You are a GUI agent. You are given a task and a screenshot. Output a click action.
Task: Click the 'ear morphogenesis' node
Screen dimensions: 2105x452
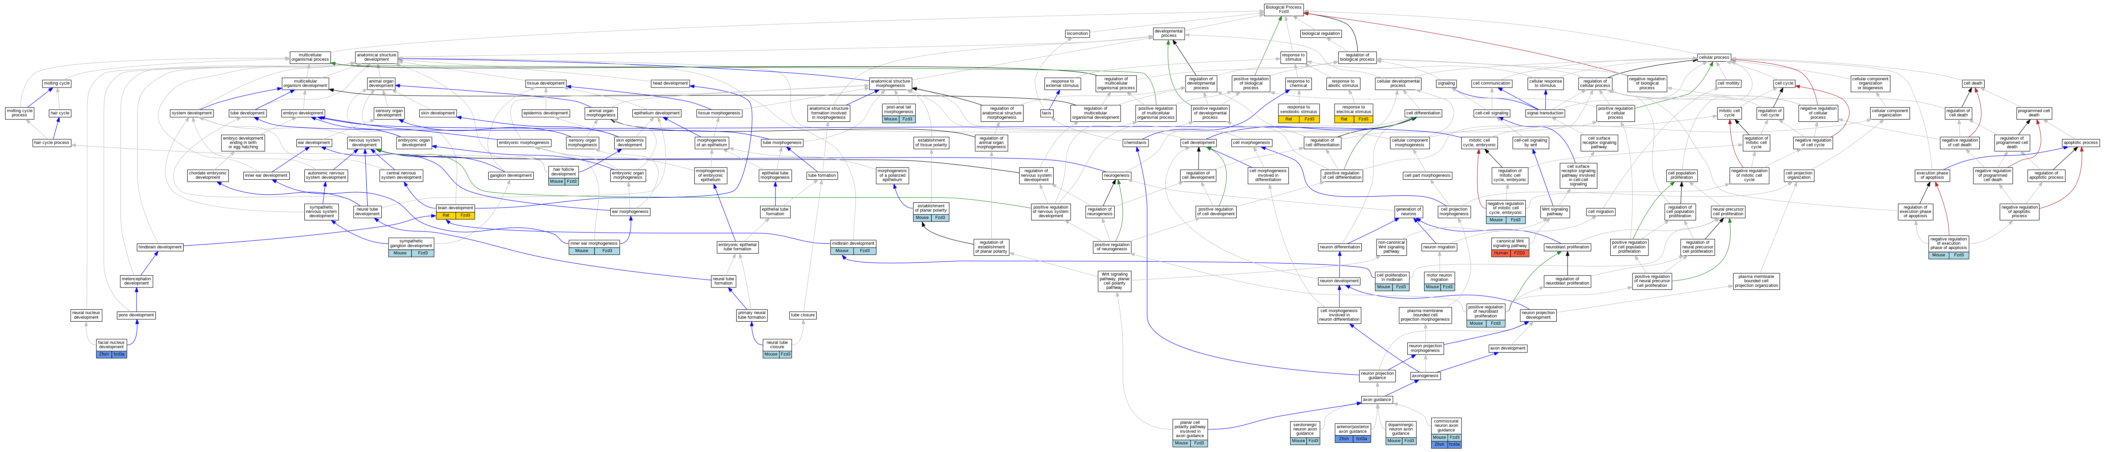tap(630, 212)
